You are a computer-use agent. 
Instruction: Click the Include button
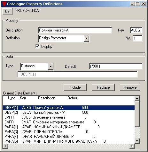tap(75, 87)
